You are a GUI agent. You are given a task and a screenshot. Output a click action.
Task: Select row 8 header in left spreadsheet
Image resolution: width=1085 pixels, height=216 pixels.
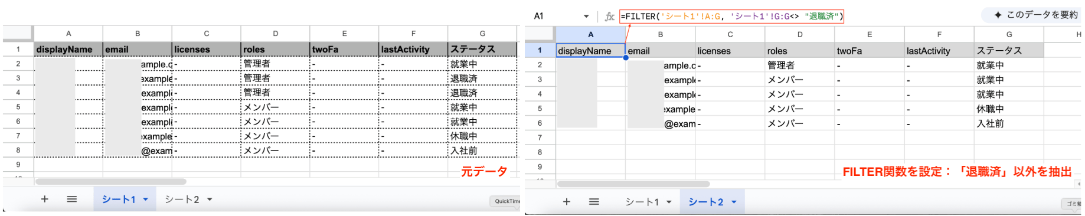(x=18, y=150)
